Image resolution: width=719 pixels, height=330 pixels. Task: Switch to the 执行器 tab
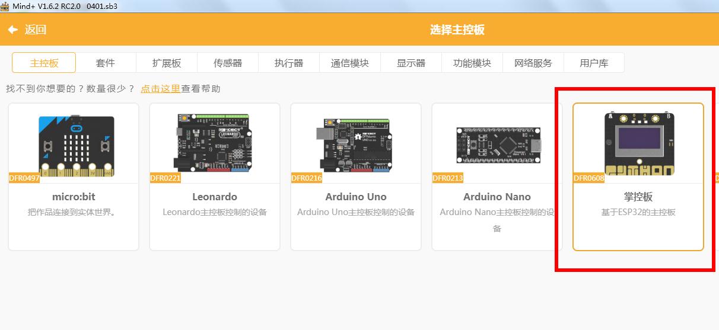(x=289, y=63)
